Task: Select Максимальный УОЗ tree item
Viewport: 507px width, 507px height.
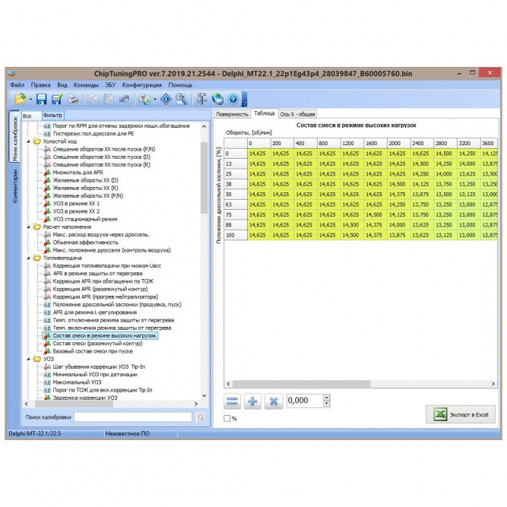Action: (77, 382)
